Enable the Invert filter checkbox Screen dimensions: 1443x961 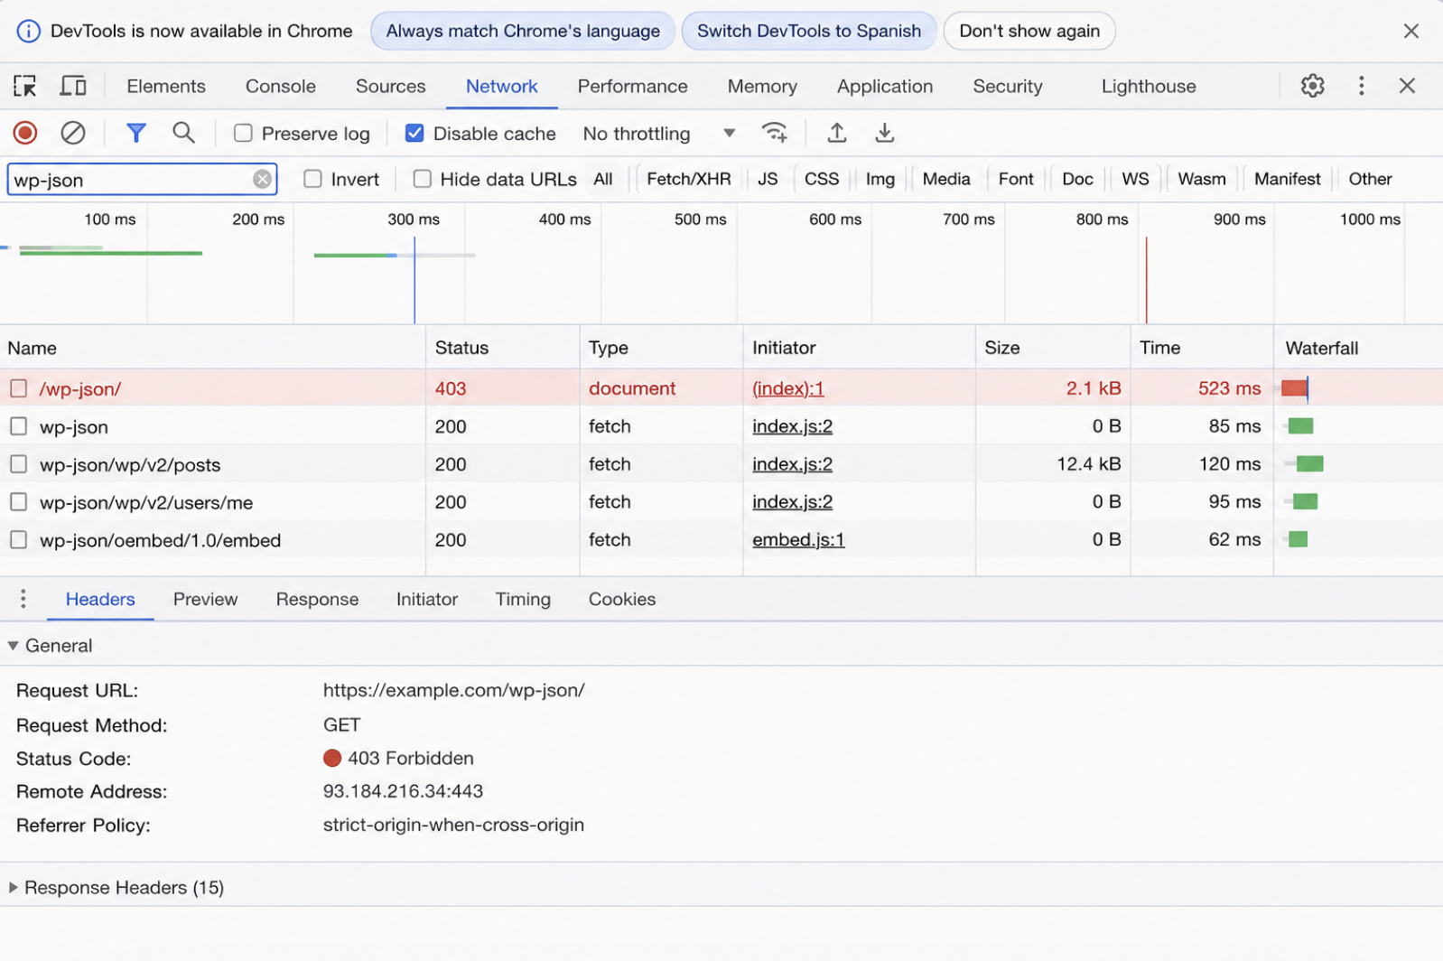312,179
